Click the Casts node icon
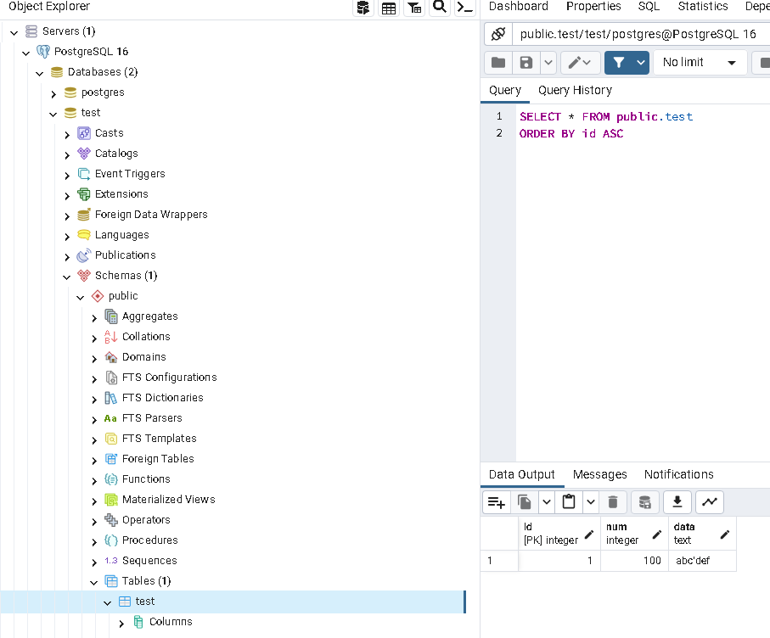The height and width of the screenshot is (638, 770). coord(84,133)
